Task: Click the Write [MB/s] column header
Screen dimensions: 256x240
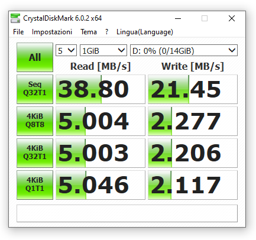Action: pyautogui.click(x=193, y=66)
